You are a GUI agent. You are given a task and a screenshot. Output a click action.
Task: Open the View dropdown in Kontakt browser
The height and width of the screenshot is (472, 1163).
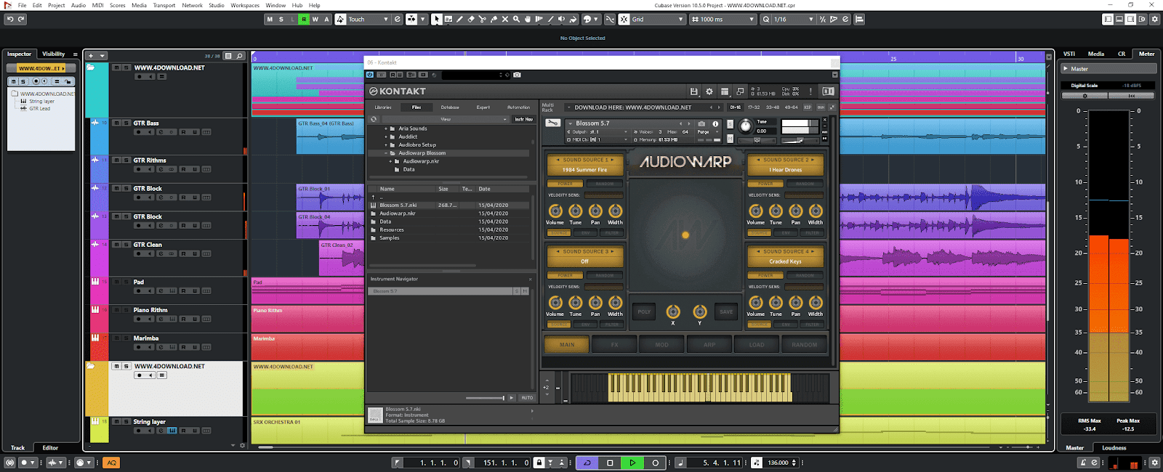(x=445, y=119)
